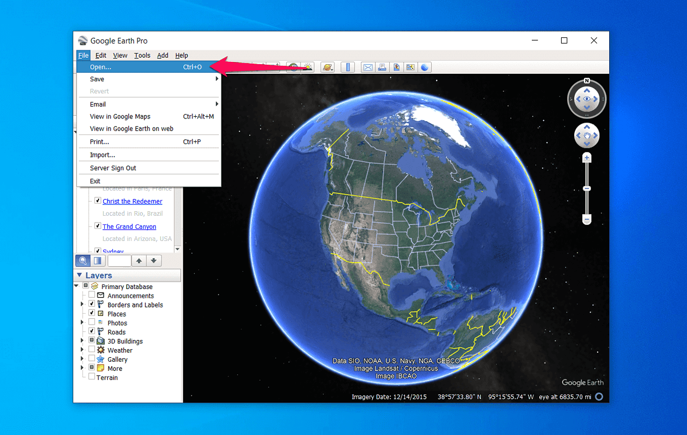Select the ruler measurement tool

[x=348, y=68]
